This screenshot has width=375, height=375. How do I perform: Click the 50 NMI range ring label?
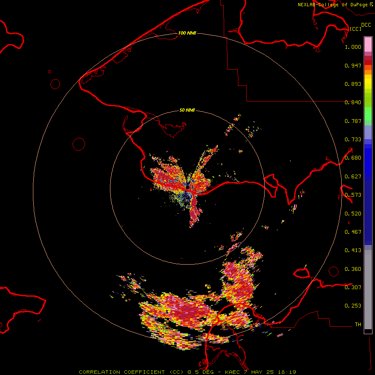(187, 110)
